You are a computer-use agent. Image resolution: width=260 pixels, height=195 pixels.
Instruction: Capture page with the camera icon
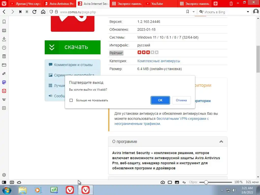[x=163, y=182]
